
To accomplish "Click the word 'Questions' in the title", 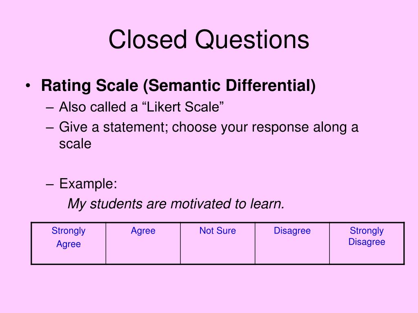I will [252, 40].
